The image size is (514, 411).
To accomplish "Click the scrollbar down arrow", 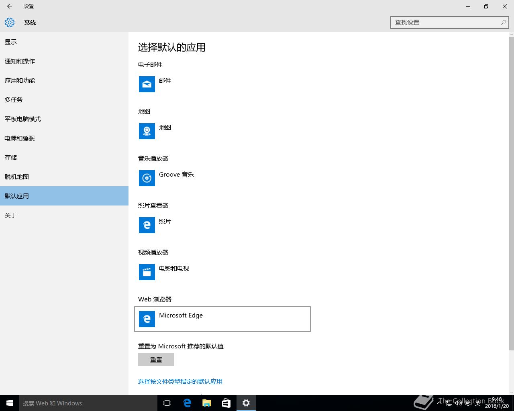I will click(511, 392).
